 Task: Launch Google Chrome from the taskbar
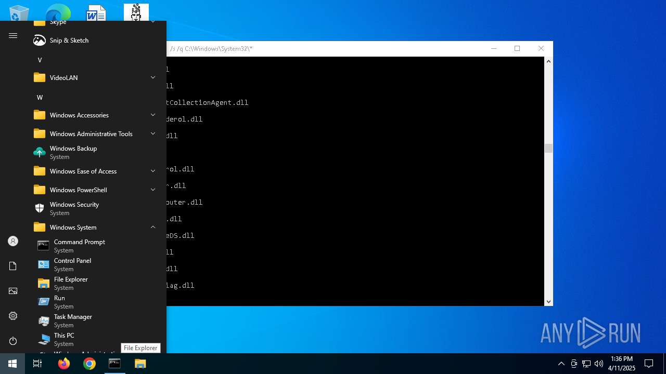(89, 364)
